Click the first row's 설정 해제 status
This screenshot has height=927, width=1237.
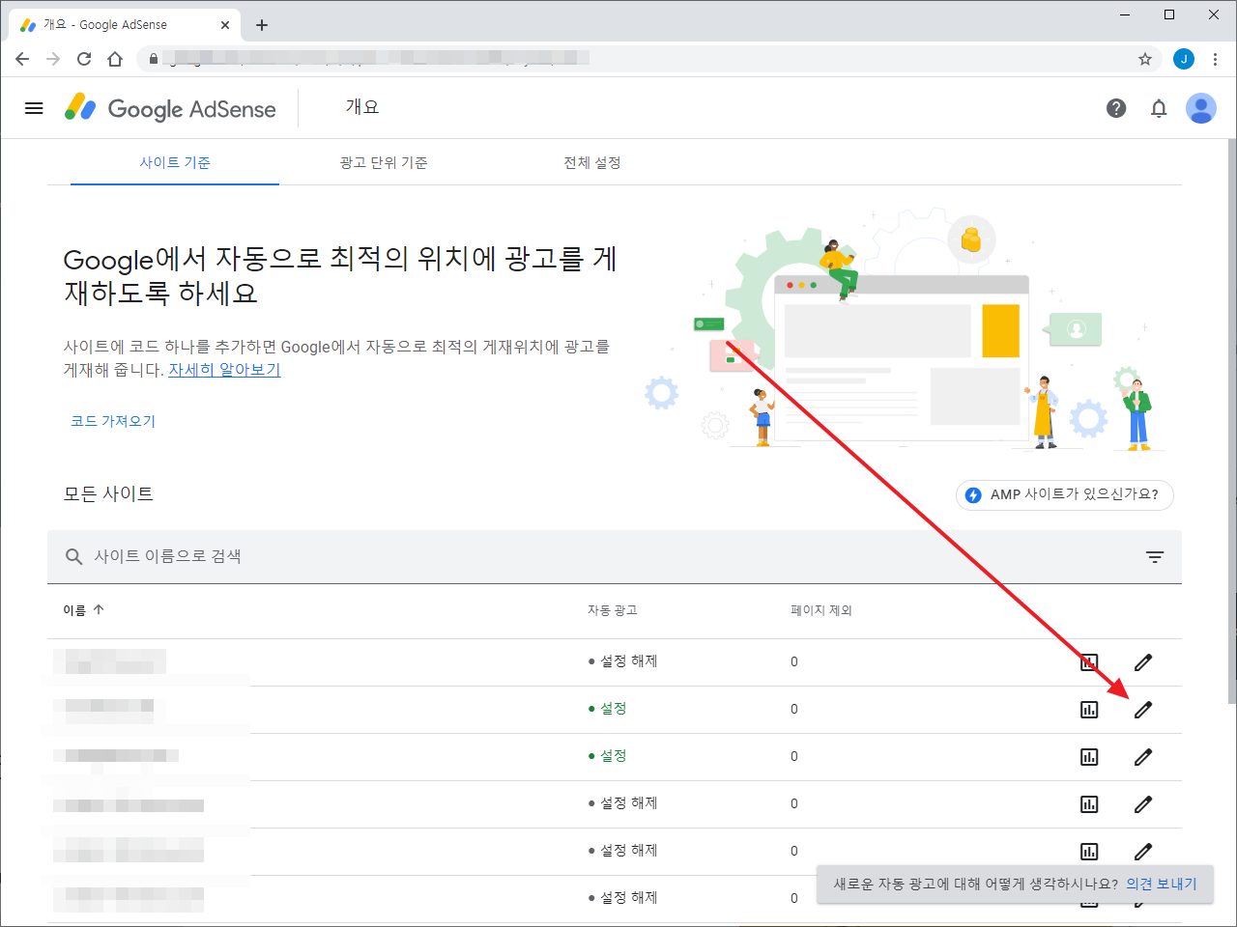[x=623, y=661]
